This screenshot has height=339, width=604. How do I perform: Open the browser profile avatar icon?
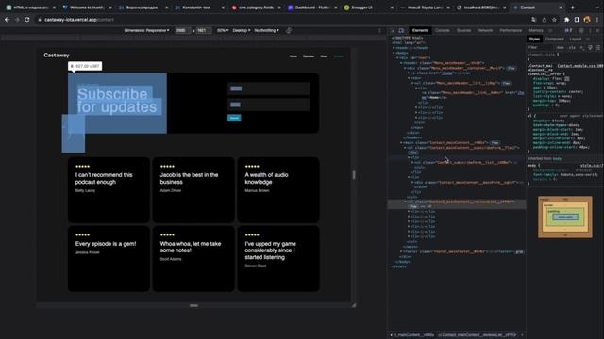pos(587,20)
